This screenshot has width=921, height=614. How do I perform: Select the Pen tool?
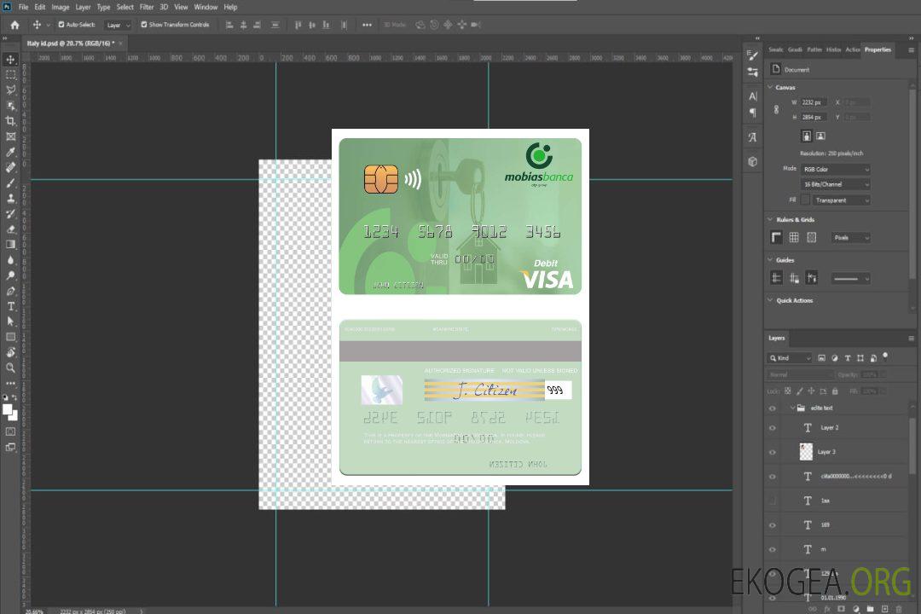10,291
